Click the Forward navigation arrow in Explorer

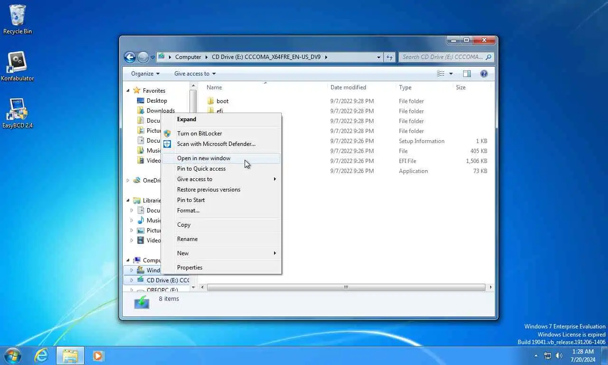tap(143, 57)
